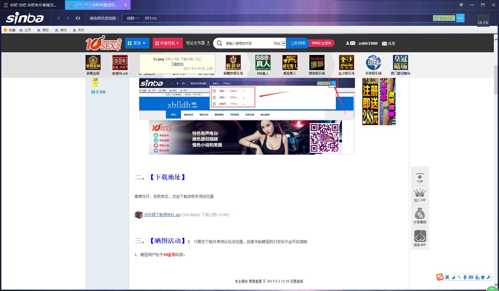Viewport: 499px width, 291px height.
Task: Open the 杏彩 bookmark
Action: 78,30
